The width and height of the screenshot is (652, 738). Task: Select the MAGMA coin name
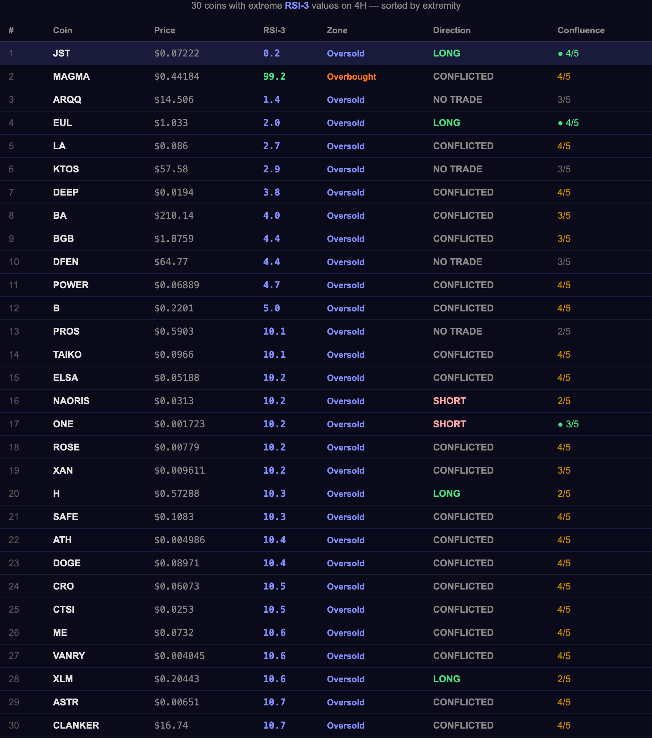[71, 77]
